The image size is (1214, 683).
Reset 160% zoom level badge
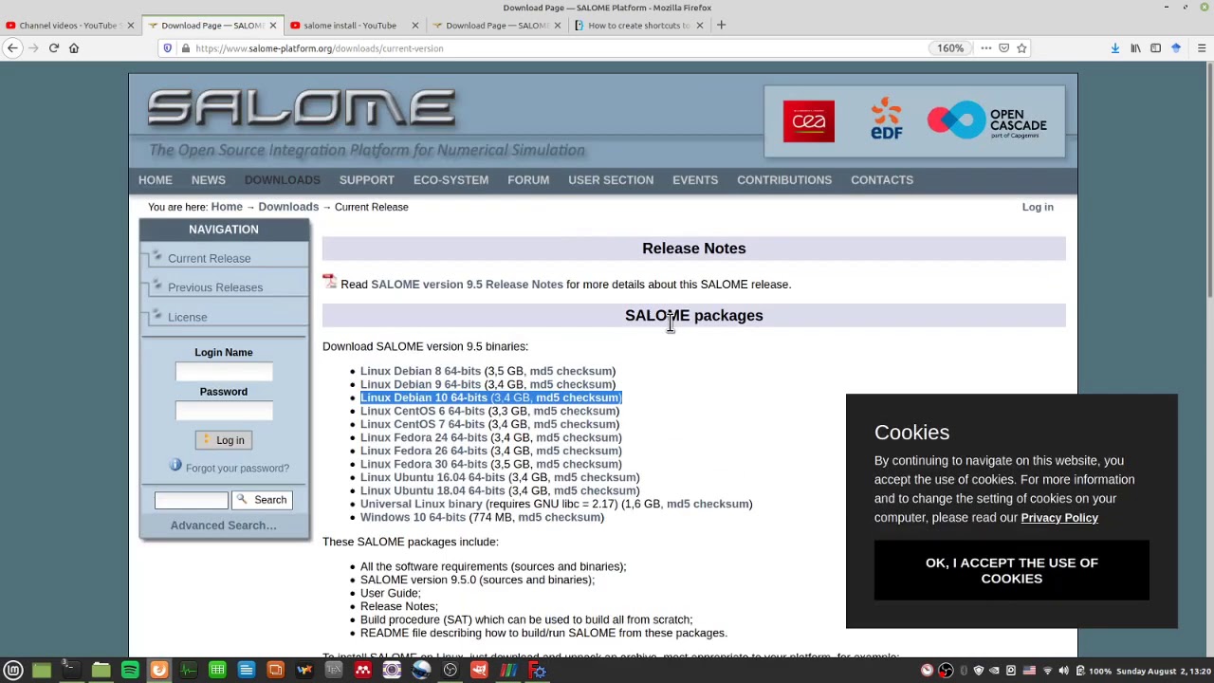pos(950,48)
